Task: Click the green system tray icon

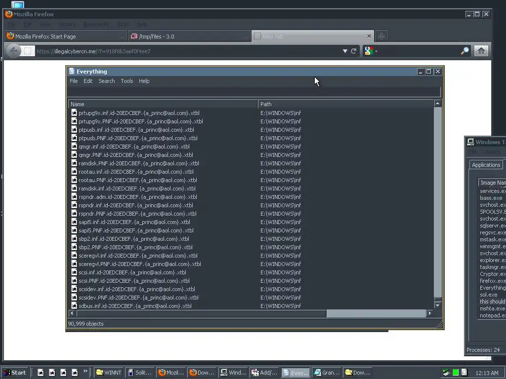Action: click(456, 373)
